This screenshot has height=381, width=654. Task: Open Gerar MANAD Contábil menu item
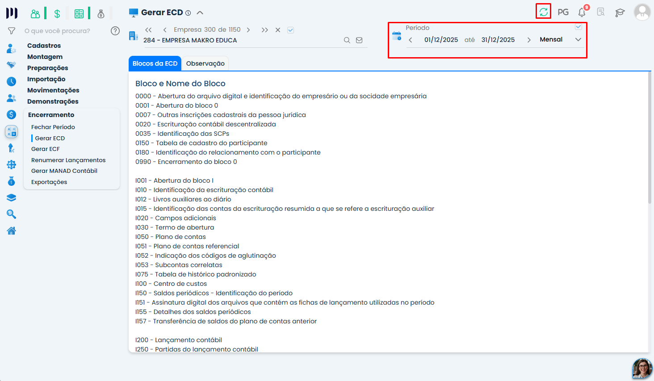coord(64,171)
